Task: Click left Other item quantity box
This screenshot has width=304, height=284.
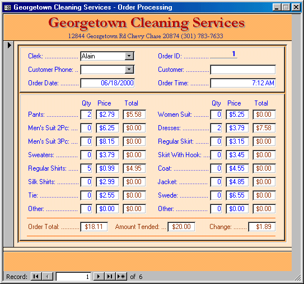Action: point(86,209)
